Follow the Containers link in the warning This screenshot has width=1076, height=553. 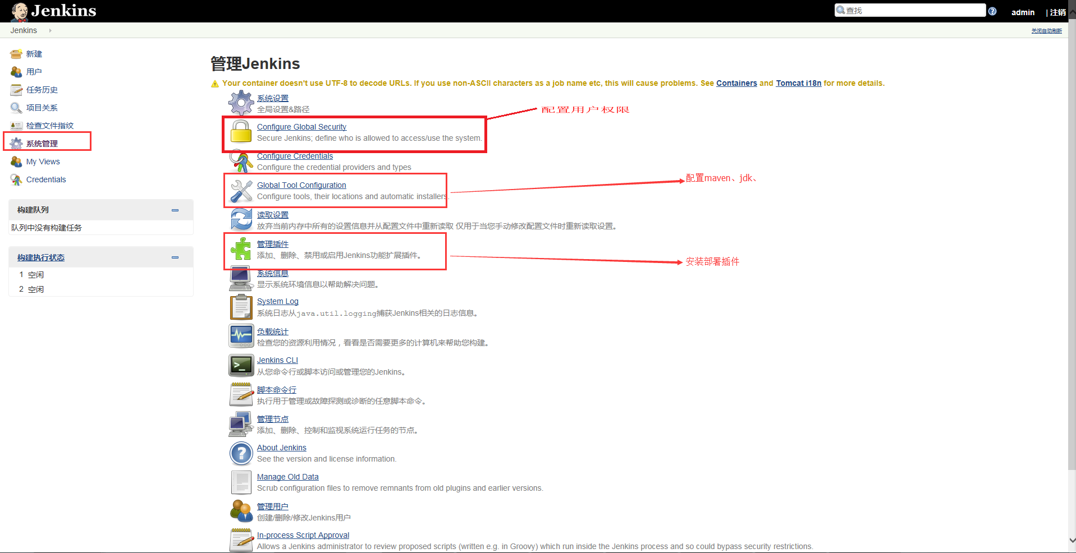(736, 83)
